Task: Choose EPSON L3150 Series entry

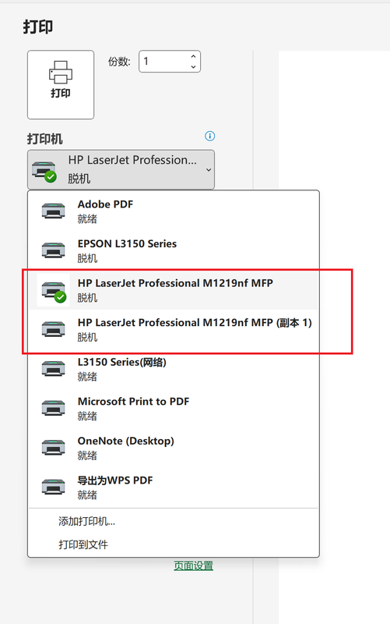Action: coord(173,250)
